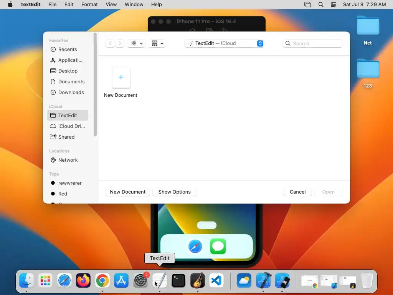Select the TextEdit iCloud folder in sidebar

pyautogui.click(x=68, y=115)
